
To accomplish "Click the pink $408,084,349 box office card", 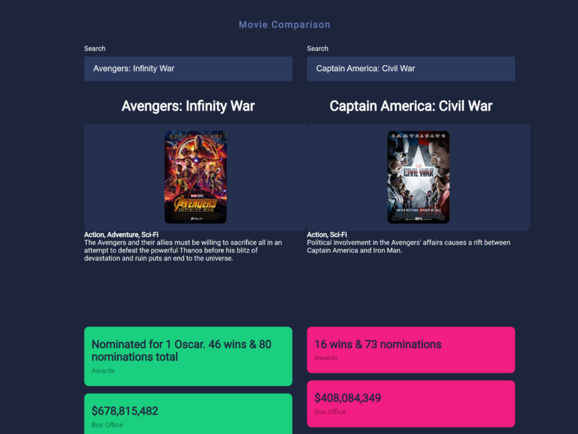I will tap(411, 404).
